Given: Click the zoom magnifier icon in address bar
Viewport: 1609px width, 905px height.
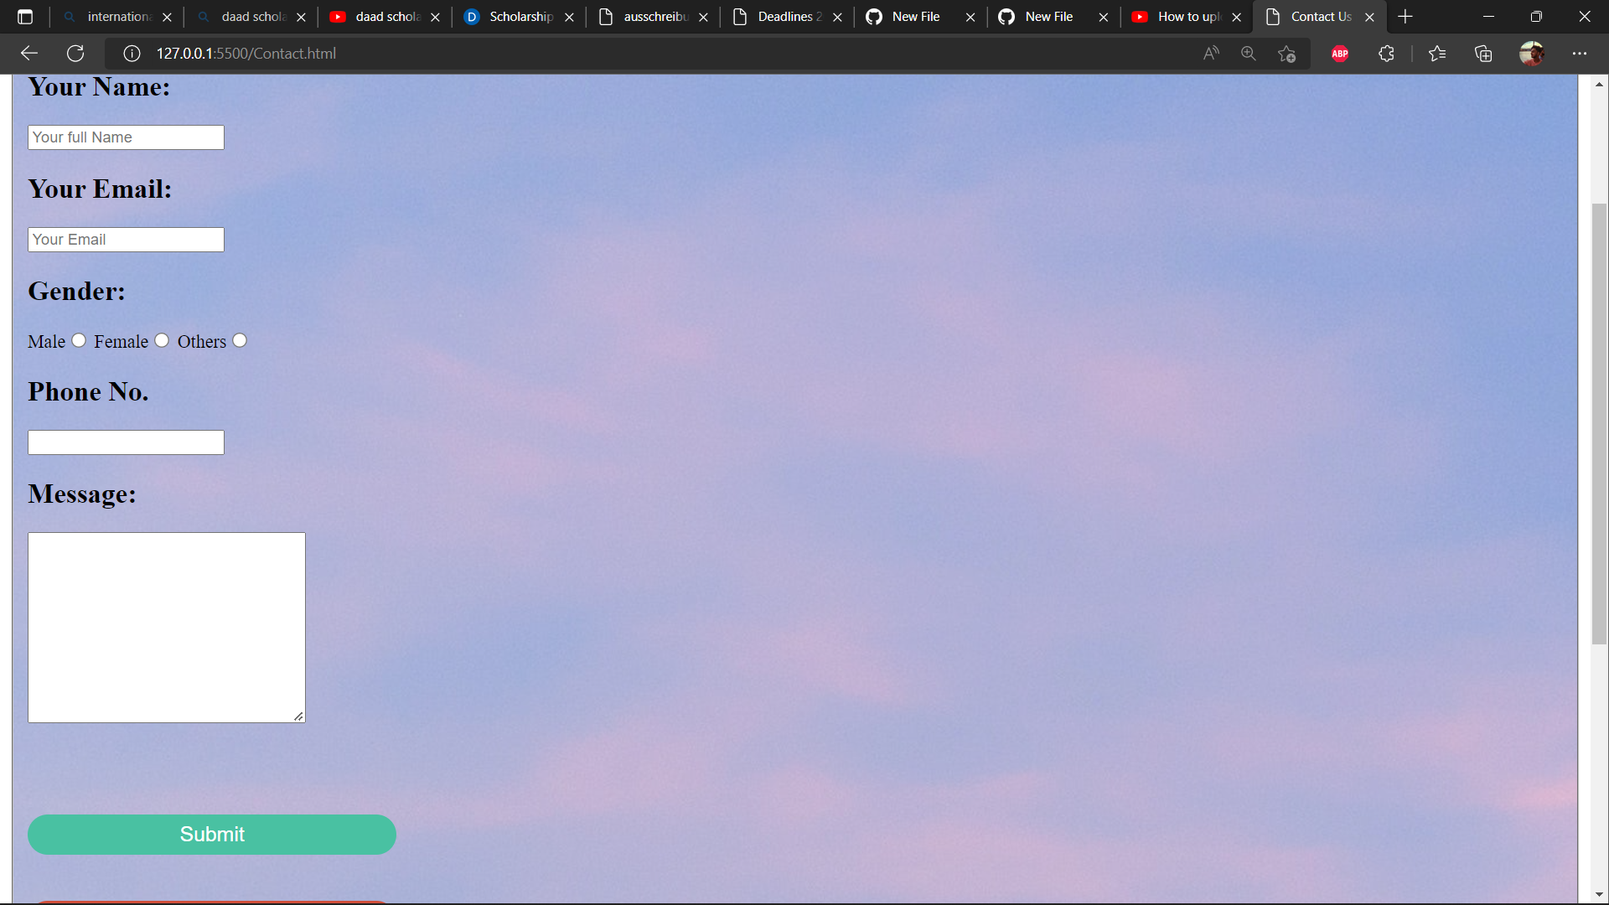Looking at the screenshot, I should coord(1249,54).
